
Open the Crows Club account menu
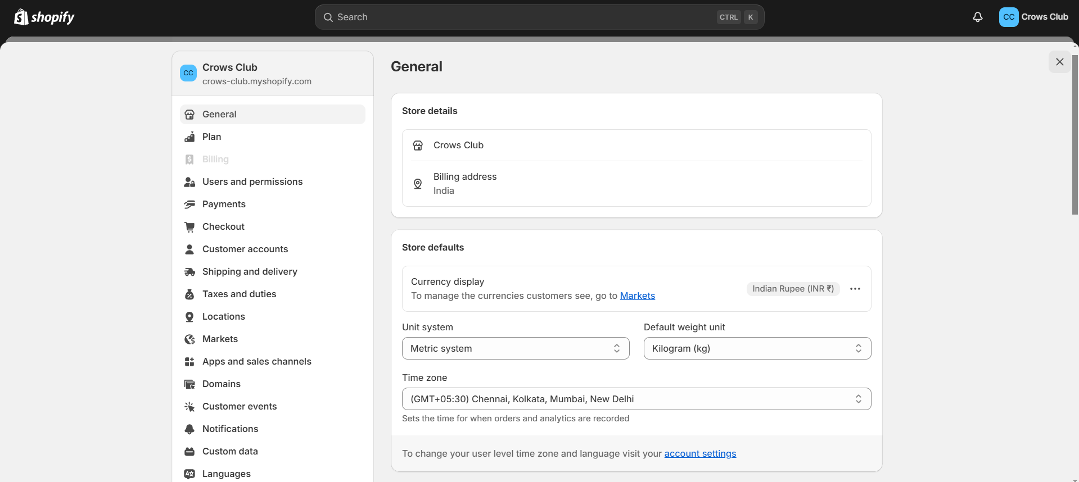1034,17
